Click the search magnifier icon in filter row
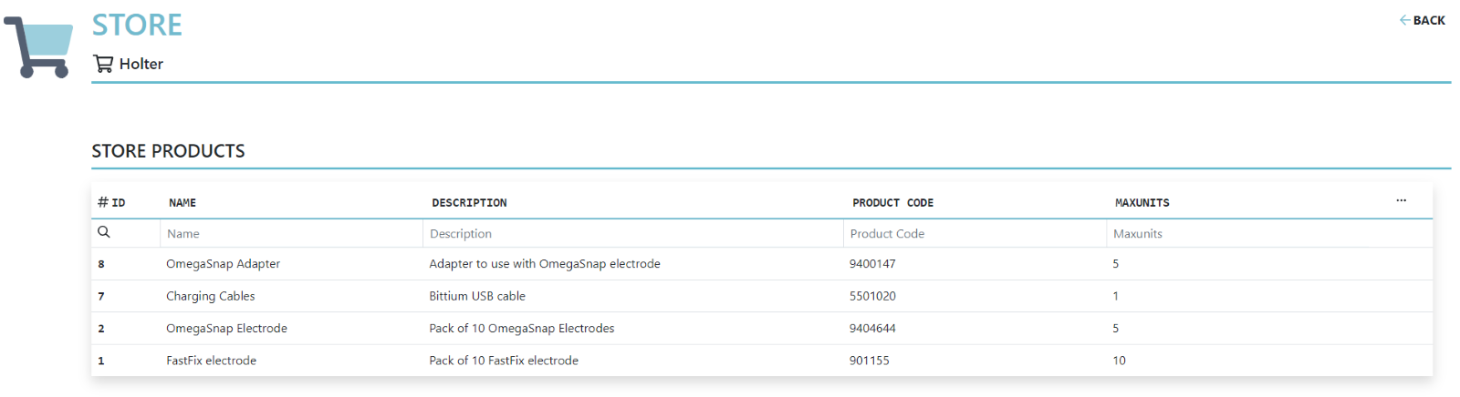Screen dimensions: 1460x397 104,232
